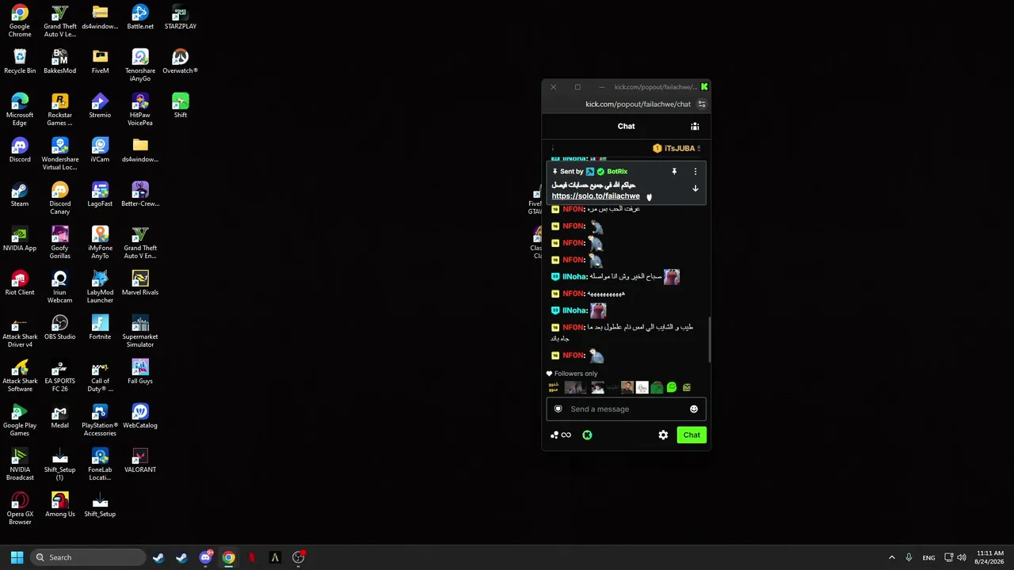Open the pinned message three-dot menu
1014x570 pixels.
[x=696, y=172]
